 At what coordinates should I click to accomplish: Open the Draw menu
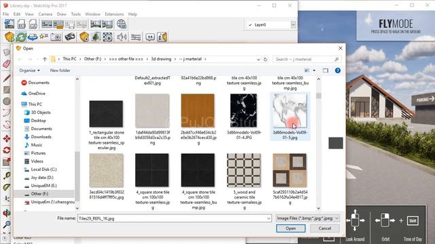pos(62,14)
